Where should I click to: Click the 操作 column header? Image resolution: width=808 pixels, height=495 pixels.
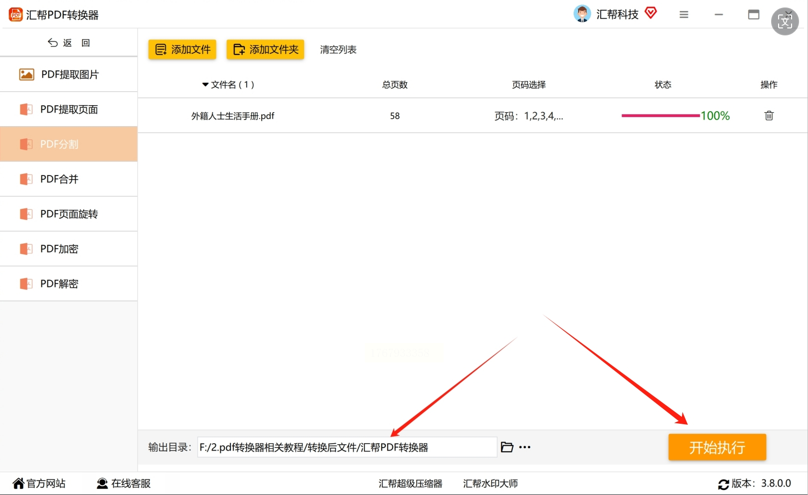[769, 85]
